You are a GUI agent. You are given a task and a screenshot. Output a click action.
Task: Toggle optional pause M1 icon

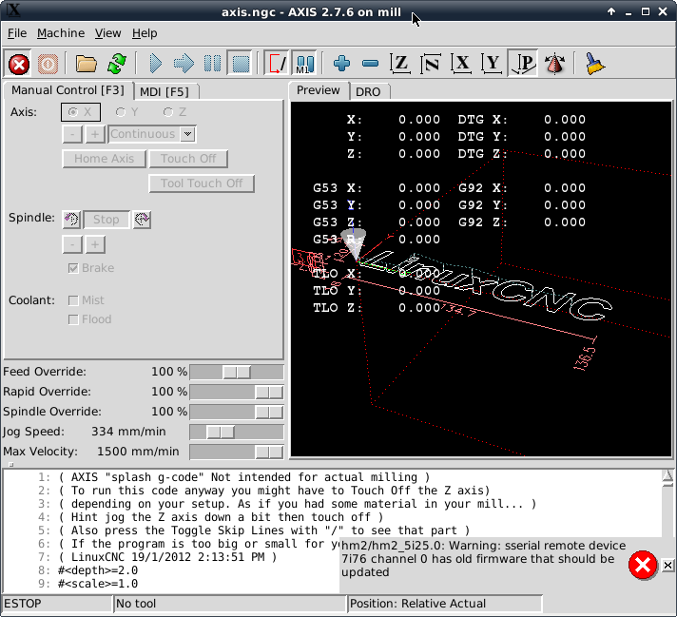[305, 64]
